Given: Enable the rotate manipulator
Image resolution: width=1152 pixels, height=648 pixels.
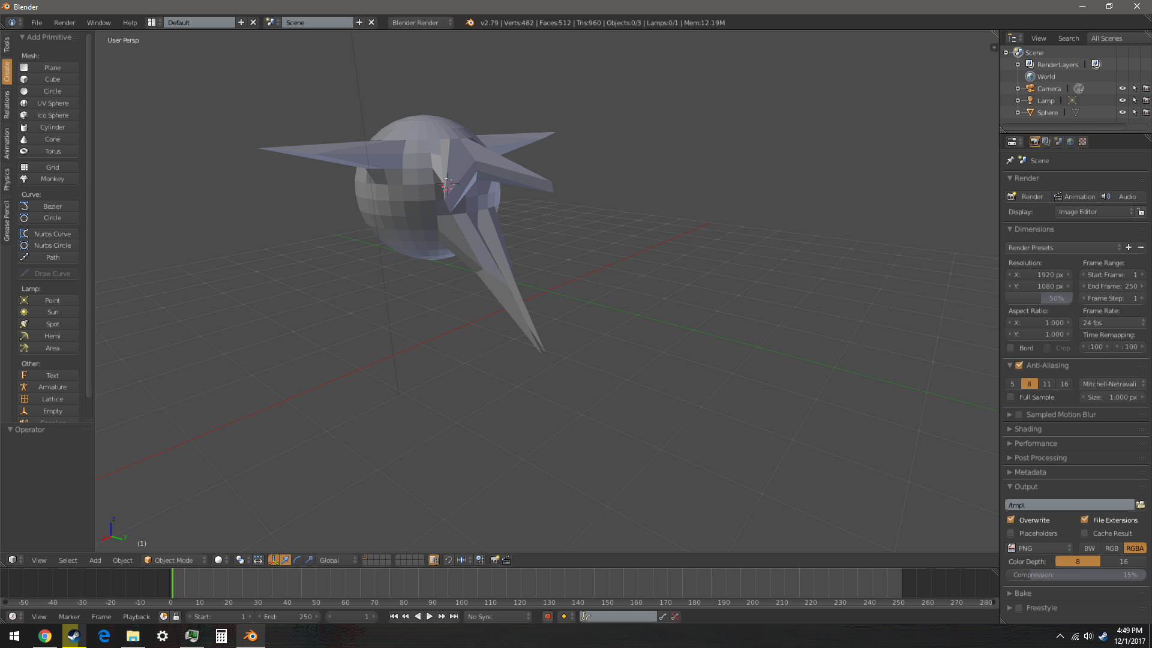Looking at the screenshot, I should click(x=298, y=560).
